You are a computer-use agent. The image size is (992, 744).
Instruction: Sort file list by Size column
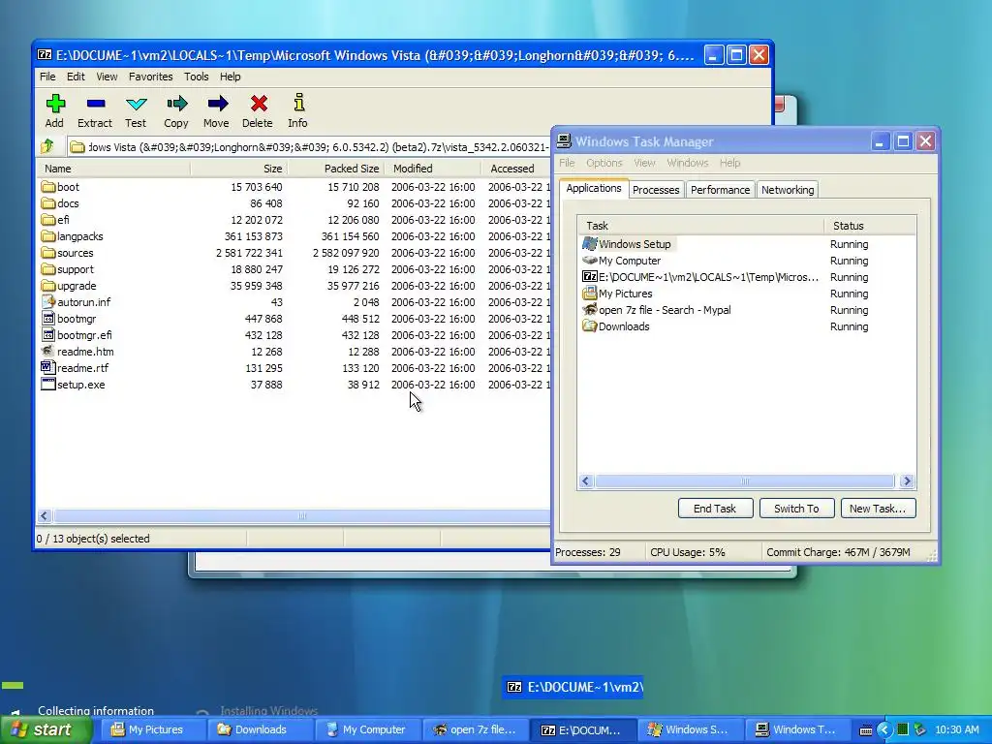pyautogui.click(x=238, y=169)
